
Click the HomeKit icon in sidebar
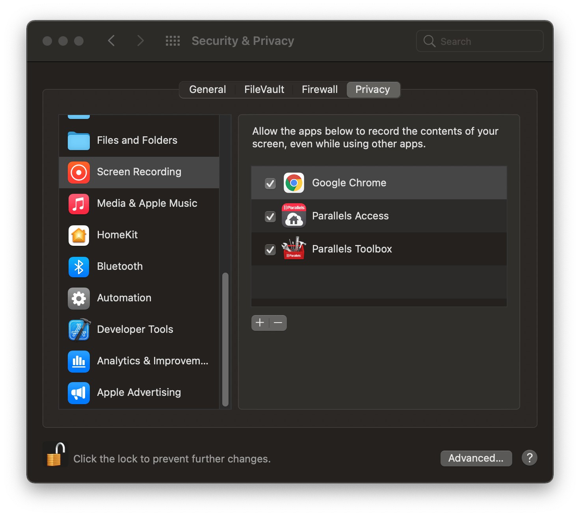click(x=78, y=235)
